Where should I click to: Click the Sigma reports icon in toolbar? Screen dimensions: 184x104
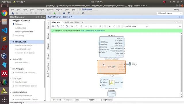pos(69,13)
